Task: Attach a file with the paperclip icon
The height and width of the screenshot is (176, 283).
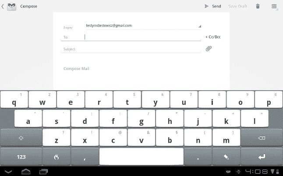Action: (x=209, y=49)
